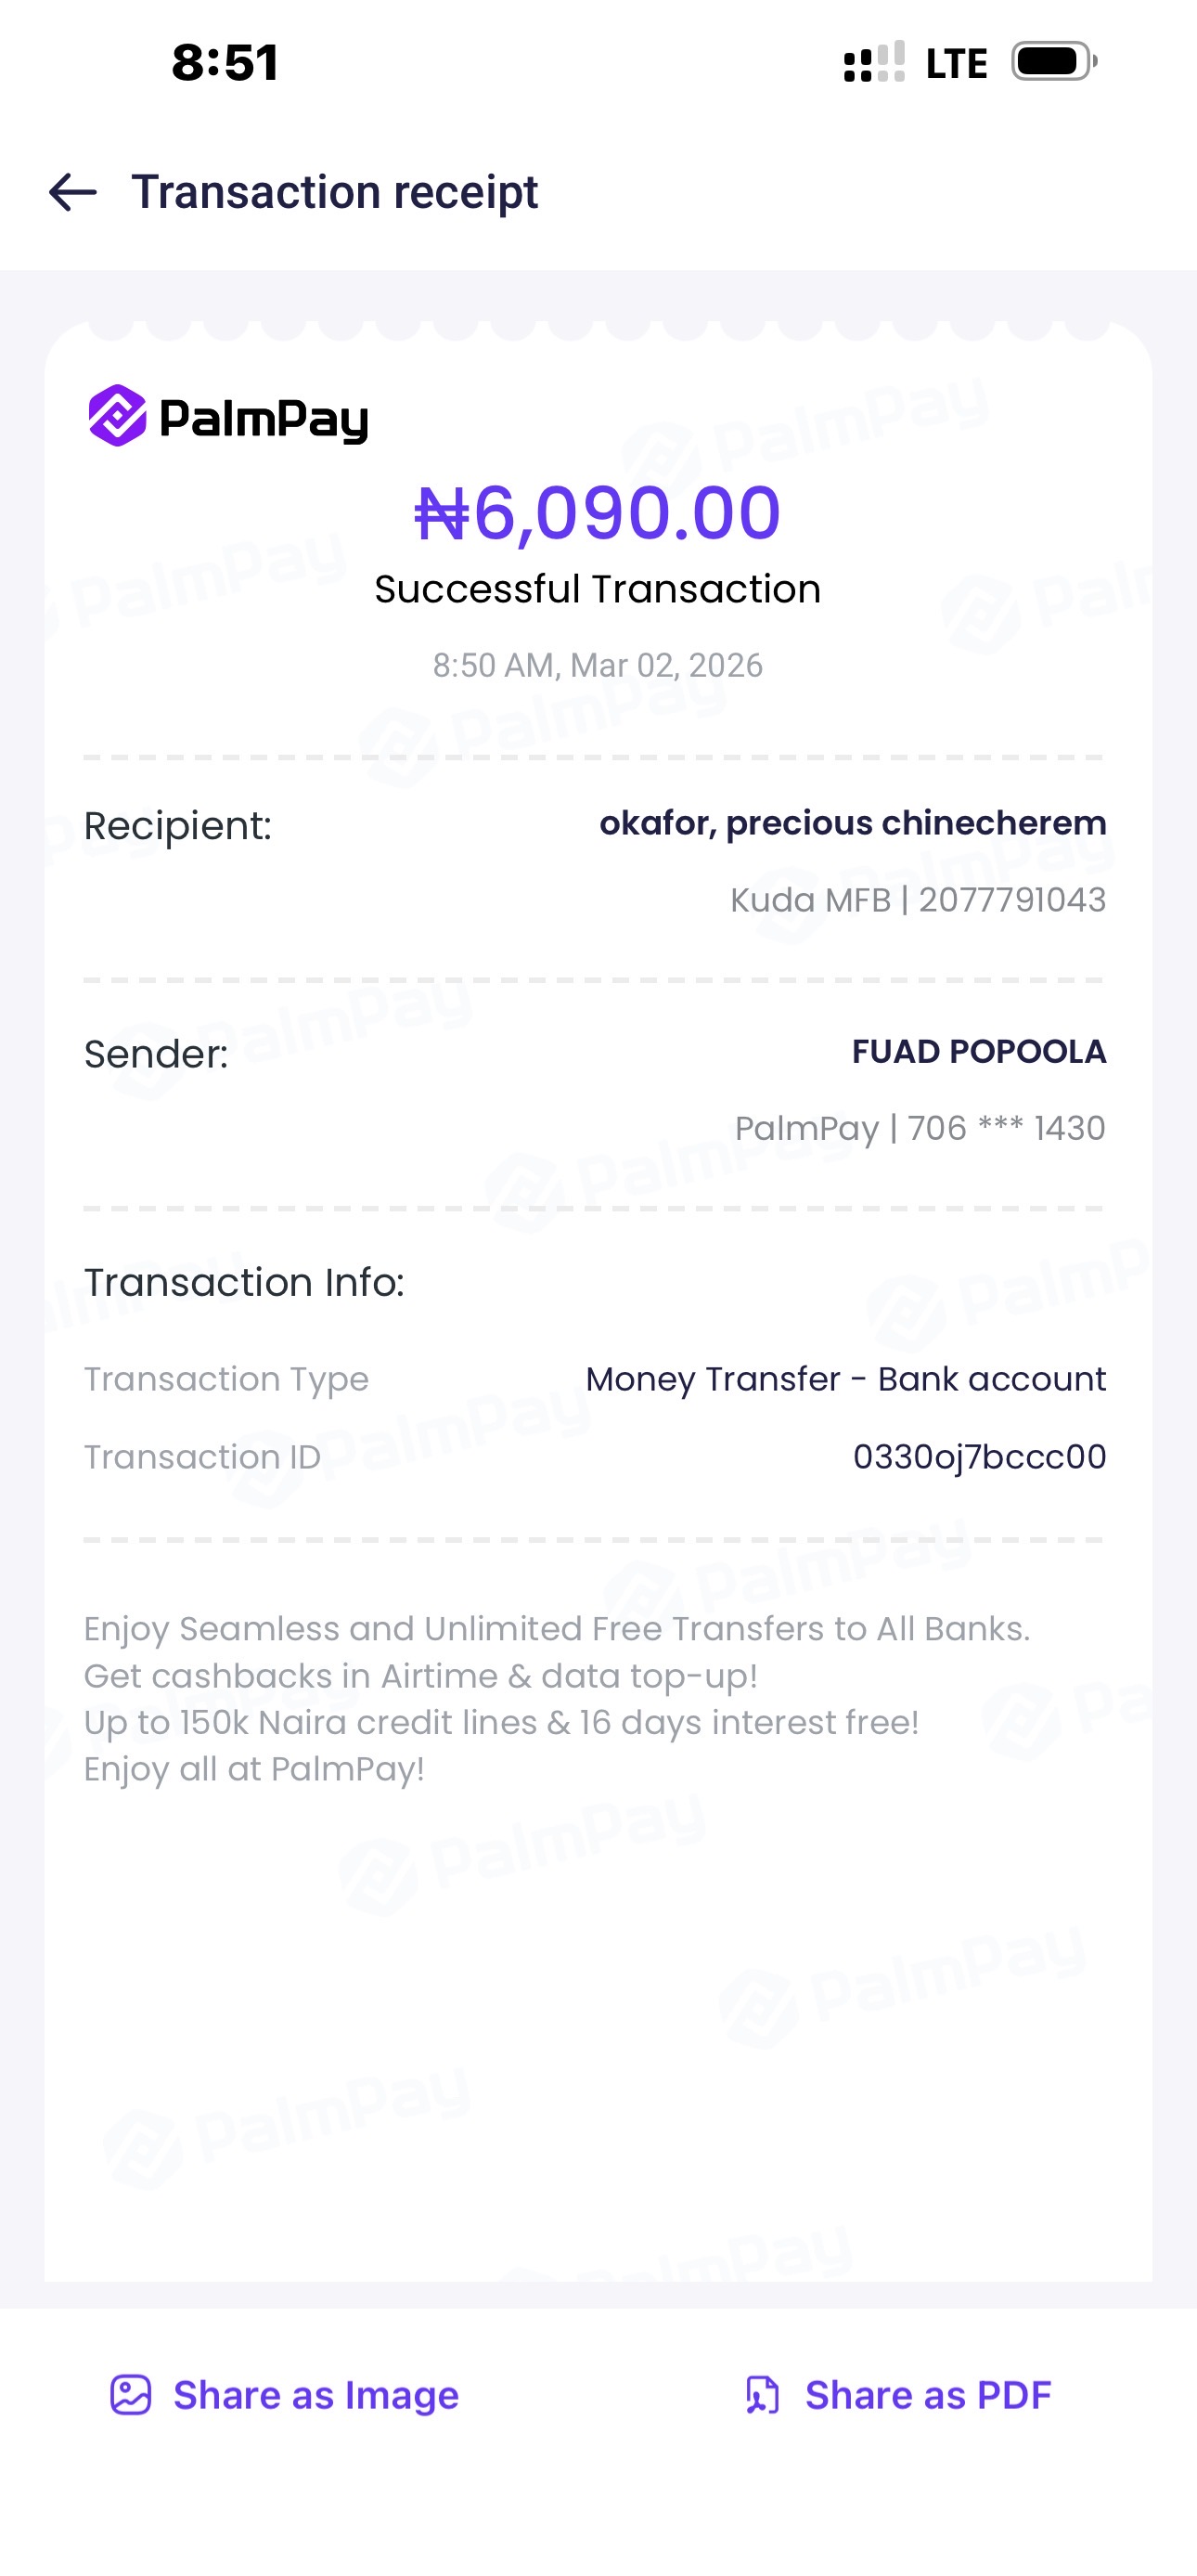Tap the Share as PDF document icon
The width and height of the screenshot is (1197, 2576).
point(763,2395)
